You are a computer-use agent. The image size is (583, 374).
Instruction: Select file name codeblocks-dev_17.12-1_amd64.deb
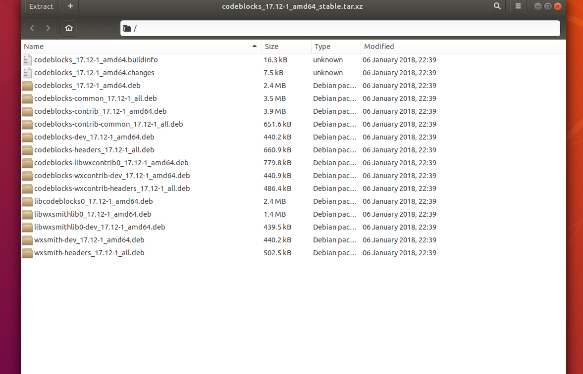tap(94, 137)
